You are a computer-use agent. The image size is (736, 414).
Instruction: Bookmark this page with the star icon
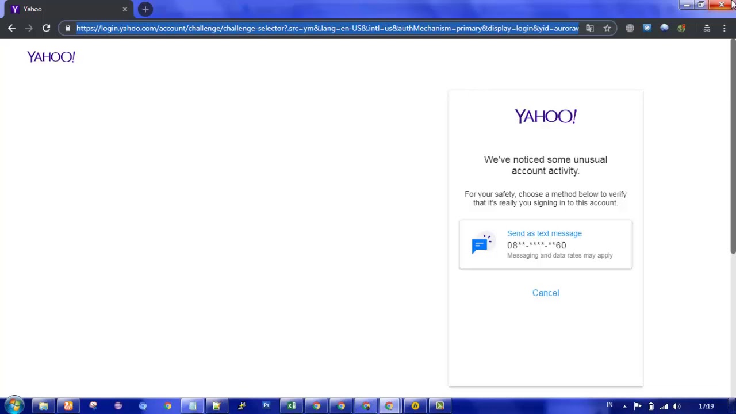607,28
